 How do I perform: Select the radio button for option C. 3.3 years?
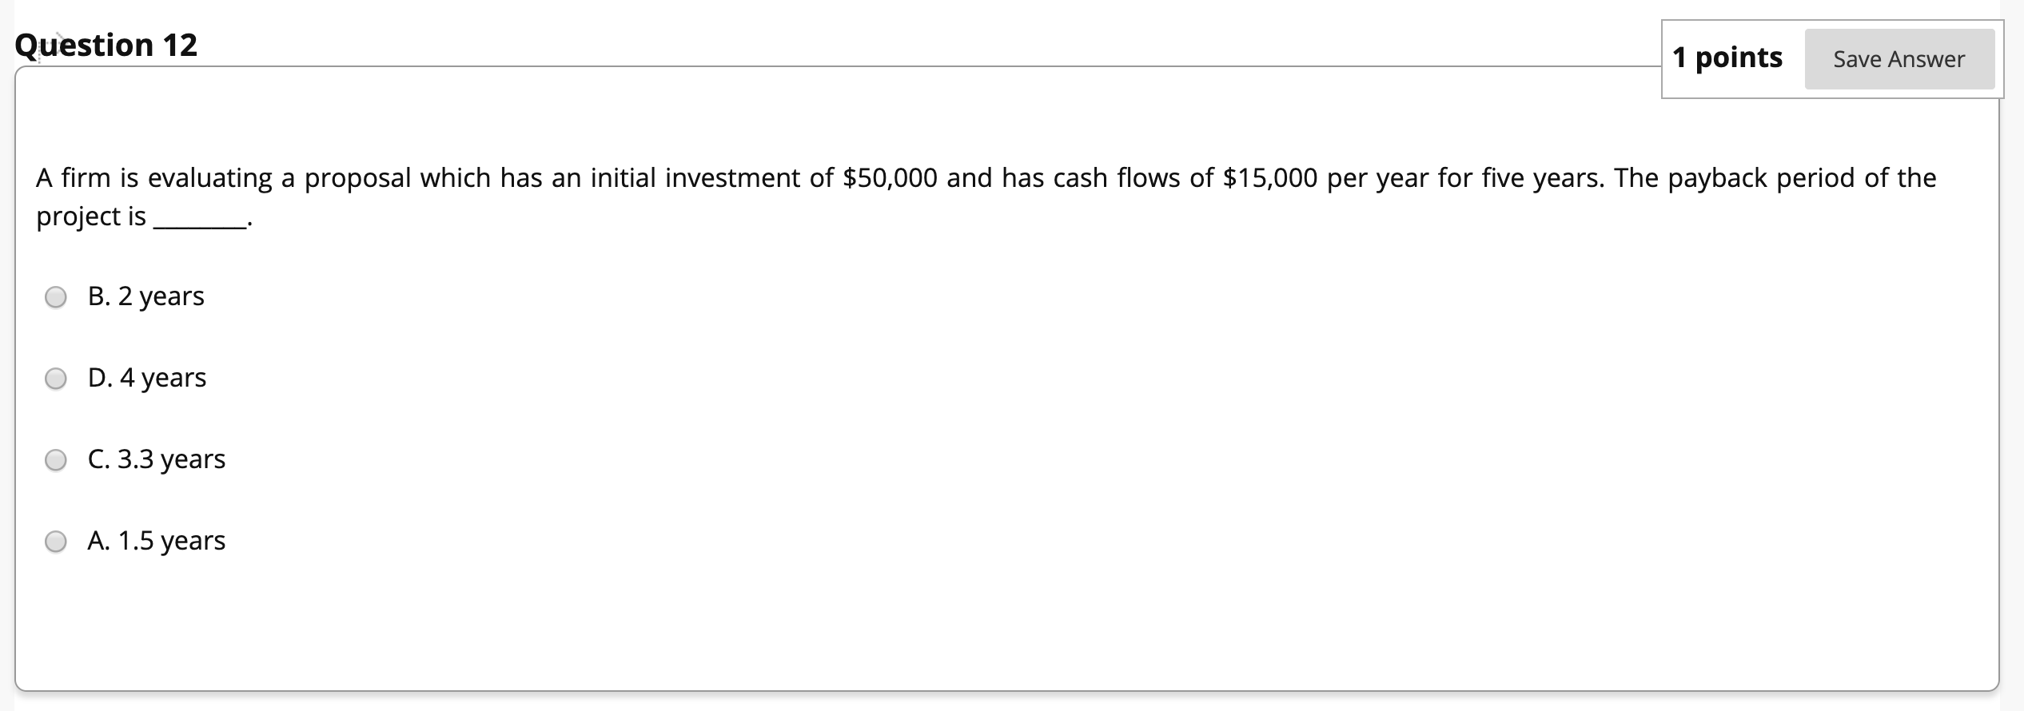(x=55, y=461)
